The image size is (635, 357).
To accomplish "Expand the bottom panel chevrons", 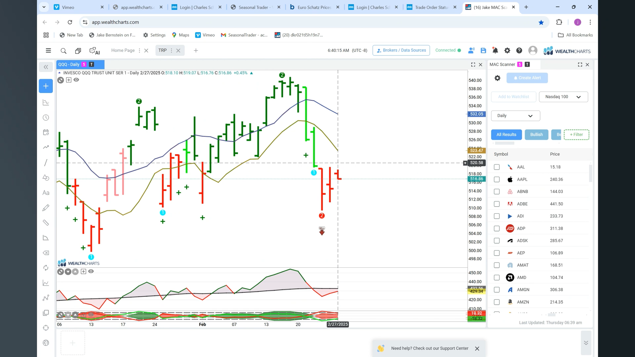I will coord(586,343).
